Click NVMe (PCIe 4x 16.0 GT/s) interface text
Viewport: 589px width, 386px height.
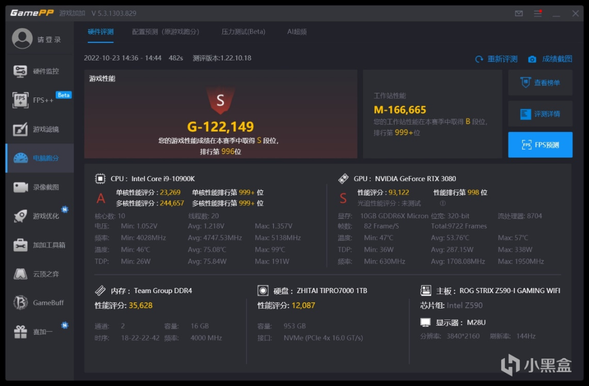[323, 338]
